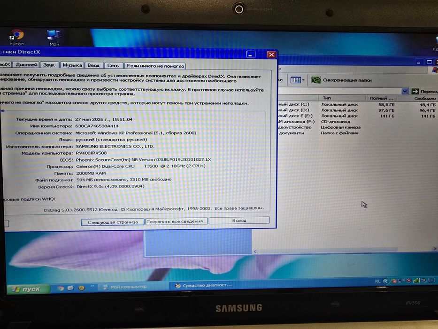The height and width of the screenshot is (329, 438).
Task: Click the computer name 638CA746538A414
Action: coord(97,126)
